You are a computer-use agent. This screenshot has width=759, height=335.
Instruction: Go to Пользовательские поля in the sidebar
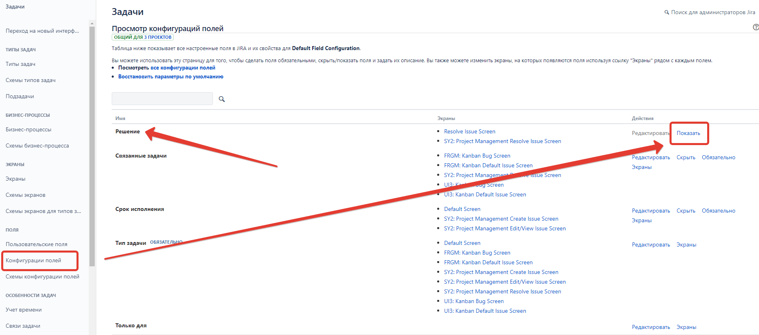[x=36, y=244]
